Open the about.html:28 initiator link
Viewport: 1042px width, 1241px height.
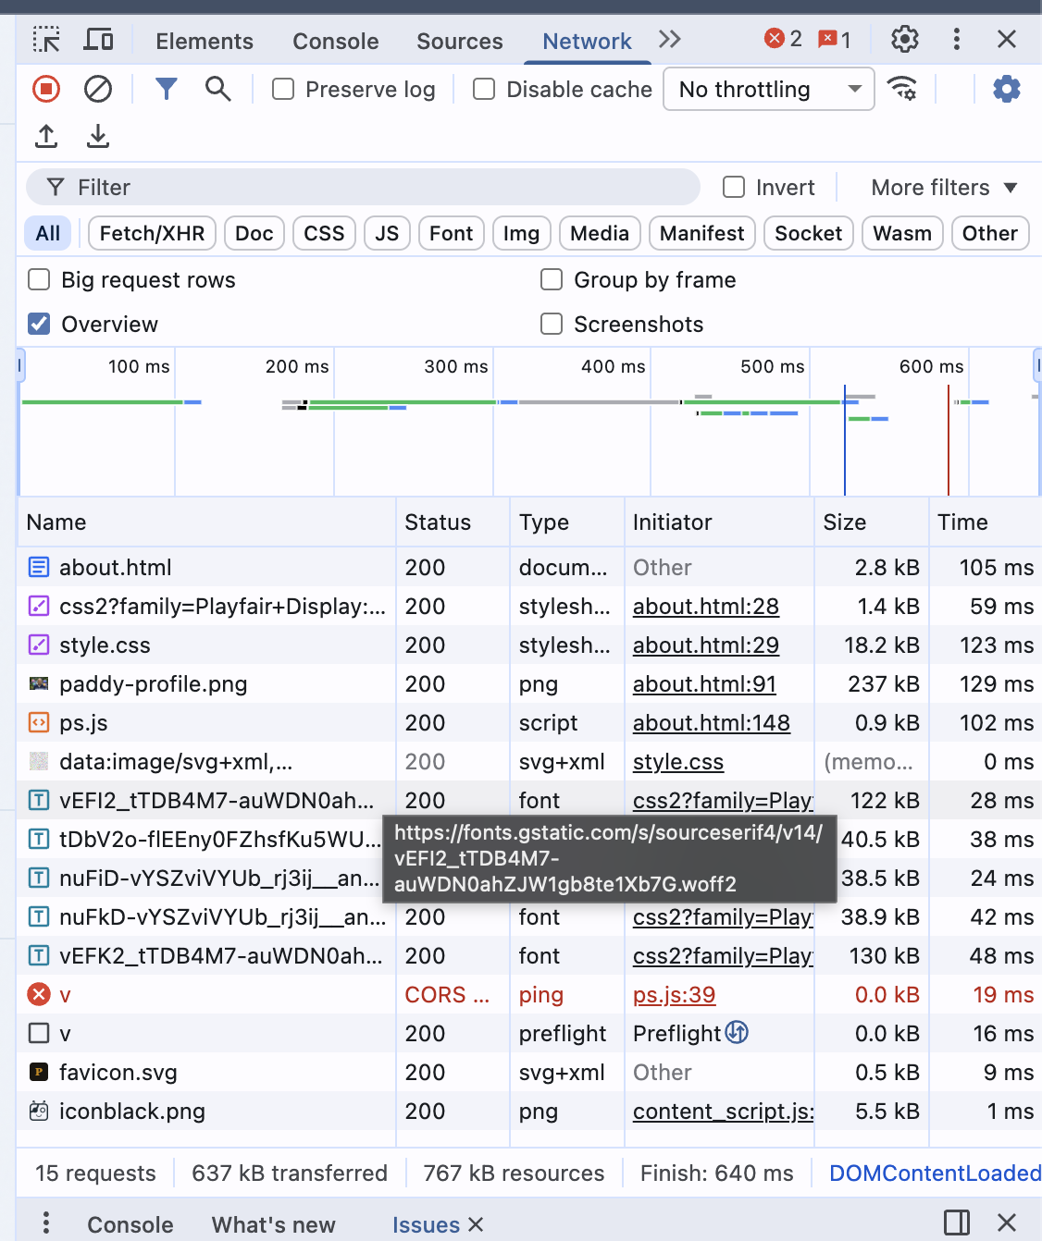click(x=705, y=607)
